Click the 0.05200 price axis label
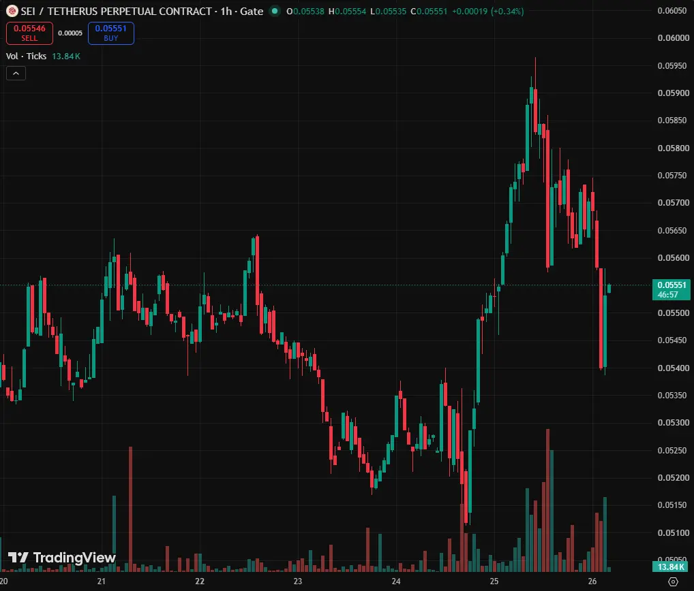The width and height of the screenshot is (694, 591). [673, 478]
